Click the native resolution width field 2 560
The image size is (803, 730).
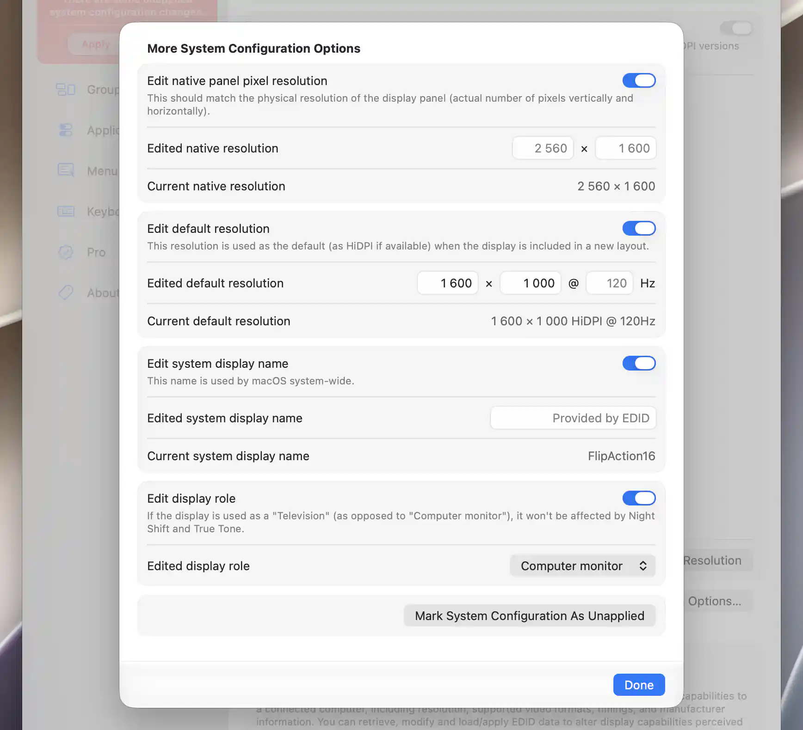point(543,148)
